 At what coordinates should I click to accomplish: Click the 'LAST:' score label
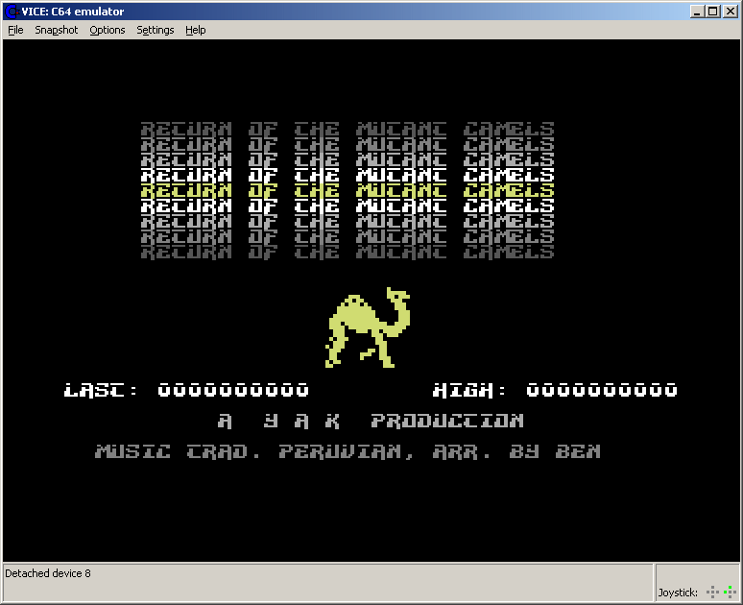pyautogui.click(x=101, y=390)
